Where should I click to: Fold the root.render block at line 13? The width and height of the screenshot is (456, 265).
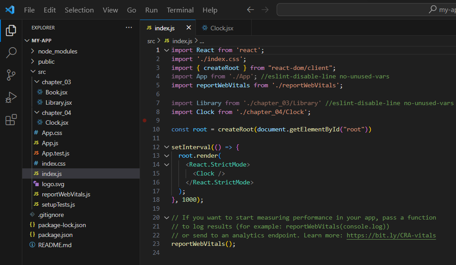166,156
